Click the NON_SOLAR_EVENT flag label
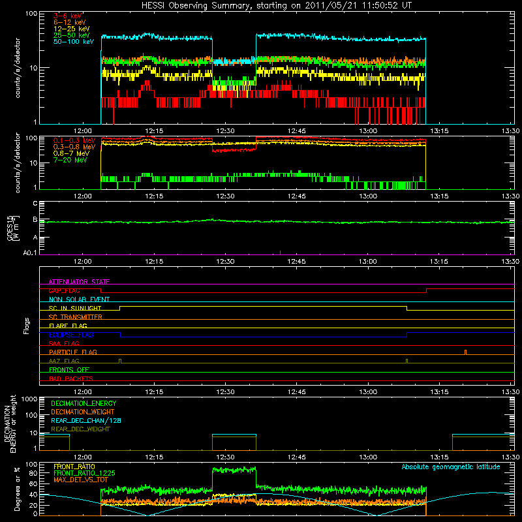This screenshot has width=522, height=522. pyautogui.click(x=79, y=299)
